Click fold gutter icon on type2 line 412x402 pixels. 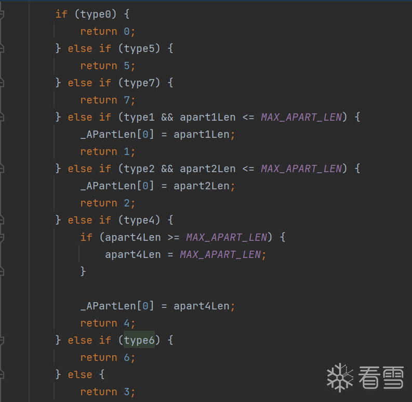click(x=2, y=169)
